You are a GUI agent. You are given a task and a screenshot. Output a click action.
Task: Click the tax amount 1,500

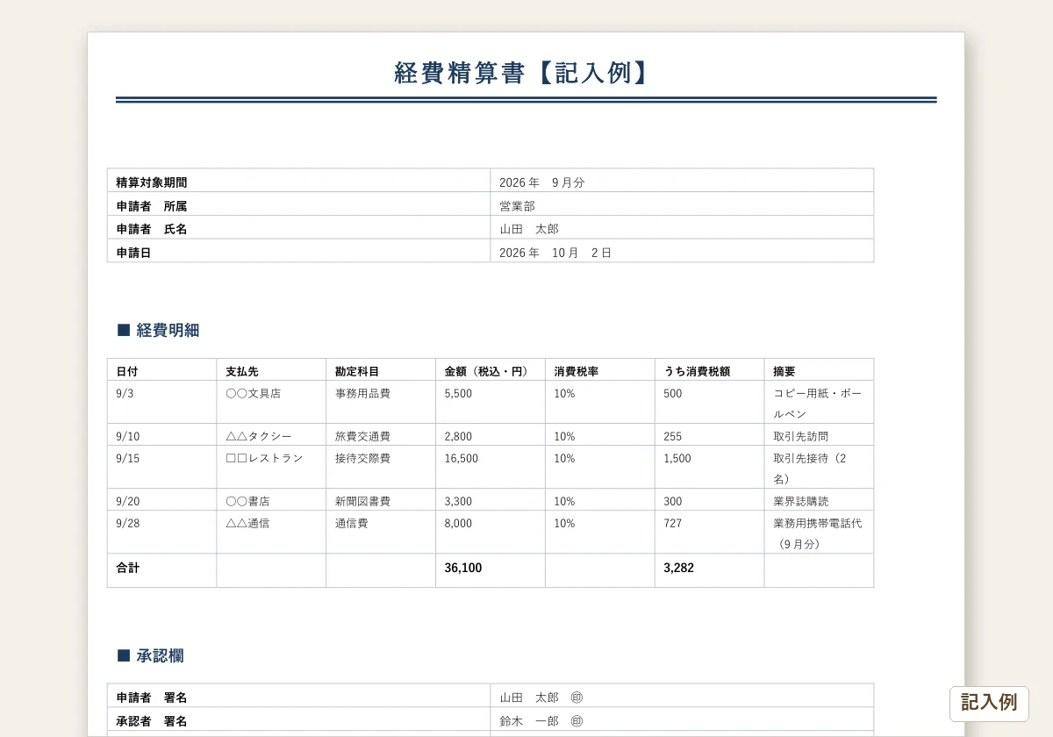click(677, 458)
